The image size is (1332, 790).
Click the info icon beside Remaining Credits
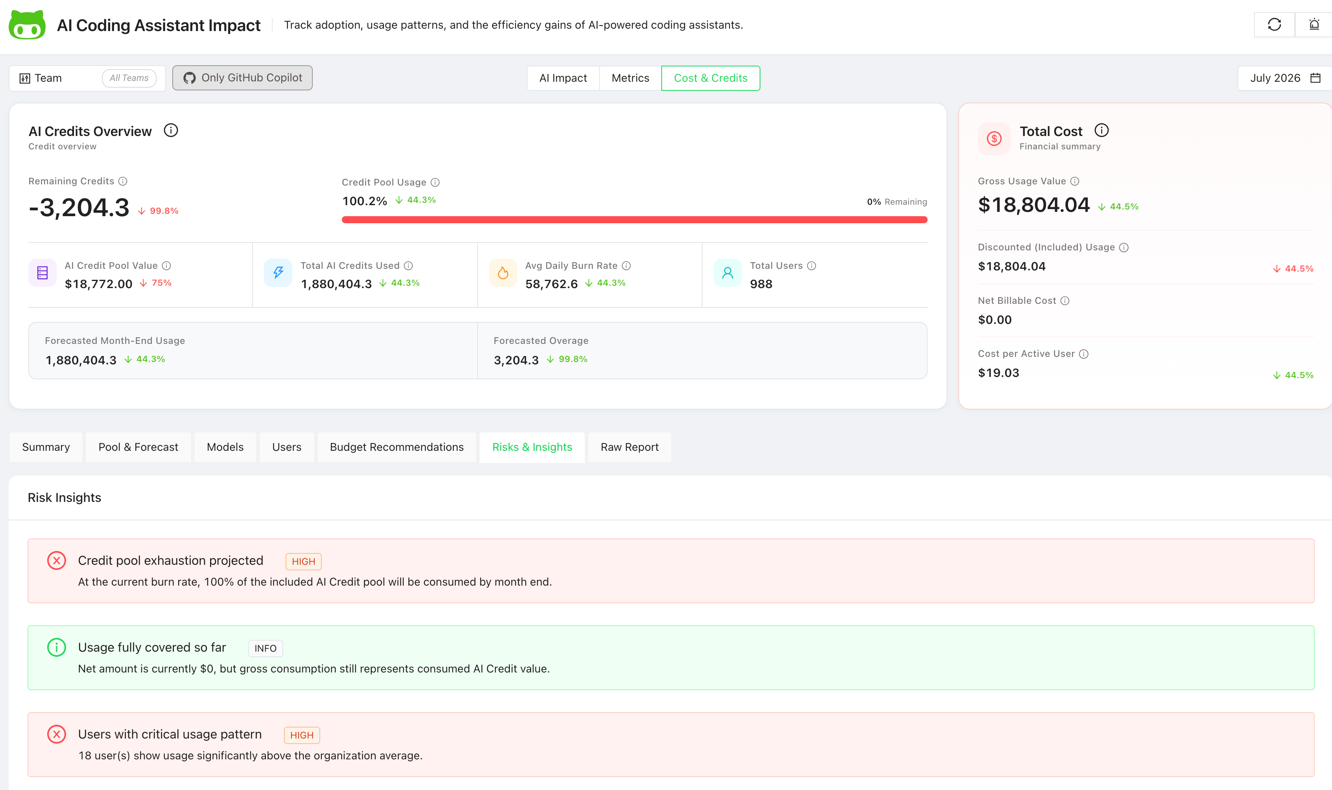[x=123, y=182]
